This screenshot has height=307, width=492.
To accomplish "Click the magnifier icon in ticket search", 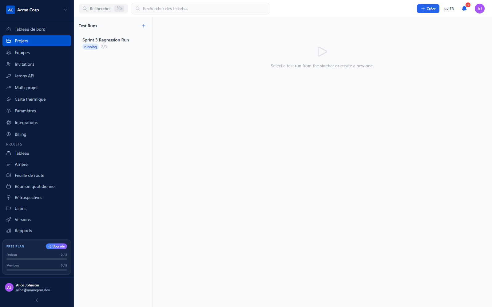I will pyautogui.click(x=138, y=9).
